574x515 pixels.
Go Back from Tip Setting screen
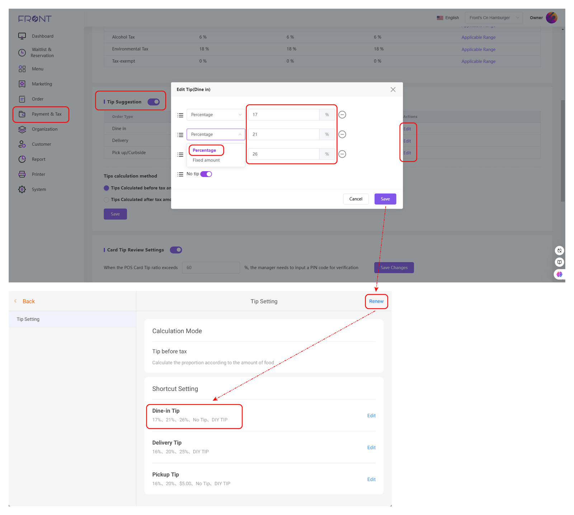tap(25, 301)
